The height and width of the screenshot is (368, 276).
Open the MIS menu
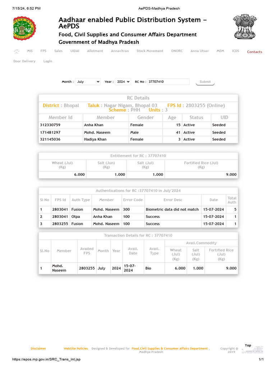(30, 51)
